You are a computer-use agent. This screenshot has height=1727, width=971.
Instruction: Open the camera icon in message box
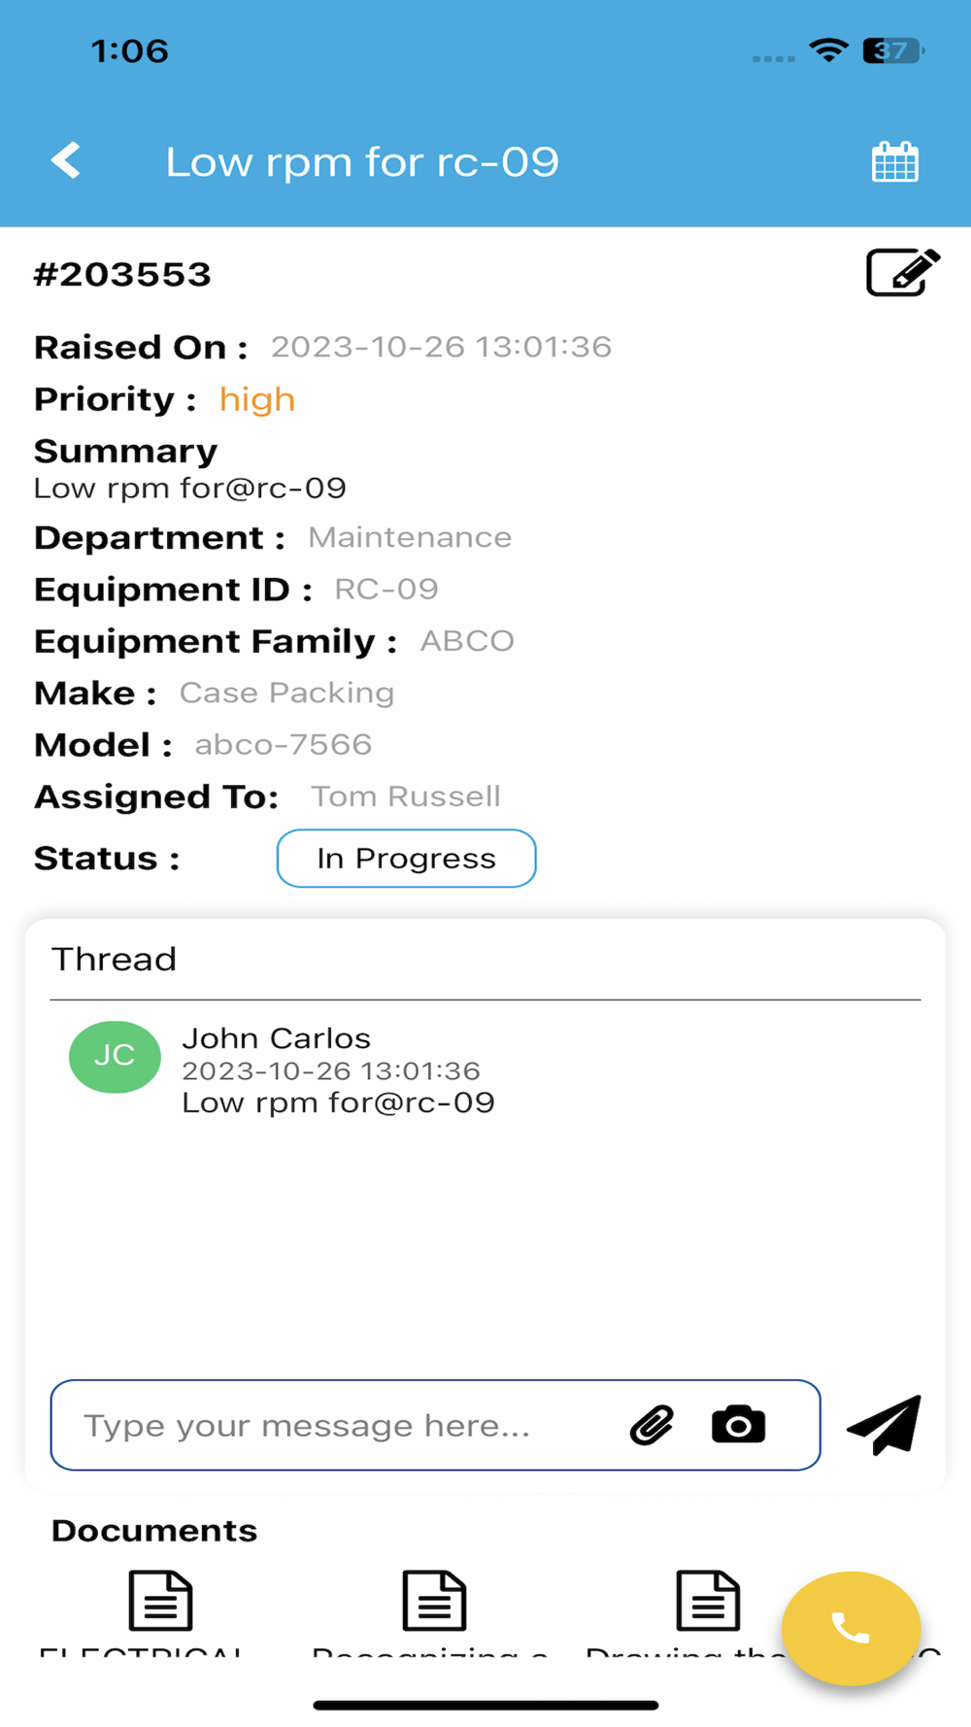[738, 1425]
